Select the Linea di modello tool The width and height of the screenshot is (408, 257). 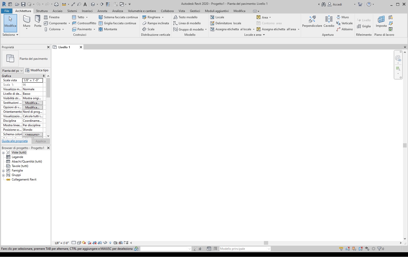coord(187,23)
